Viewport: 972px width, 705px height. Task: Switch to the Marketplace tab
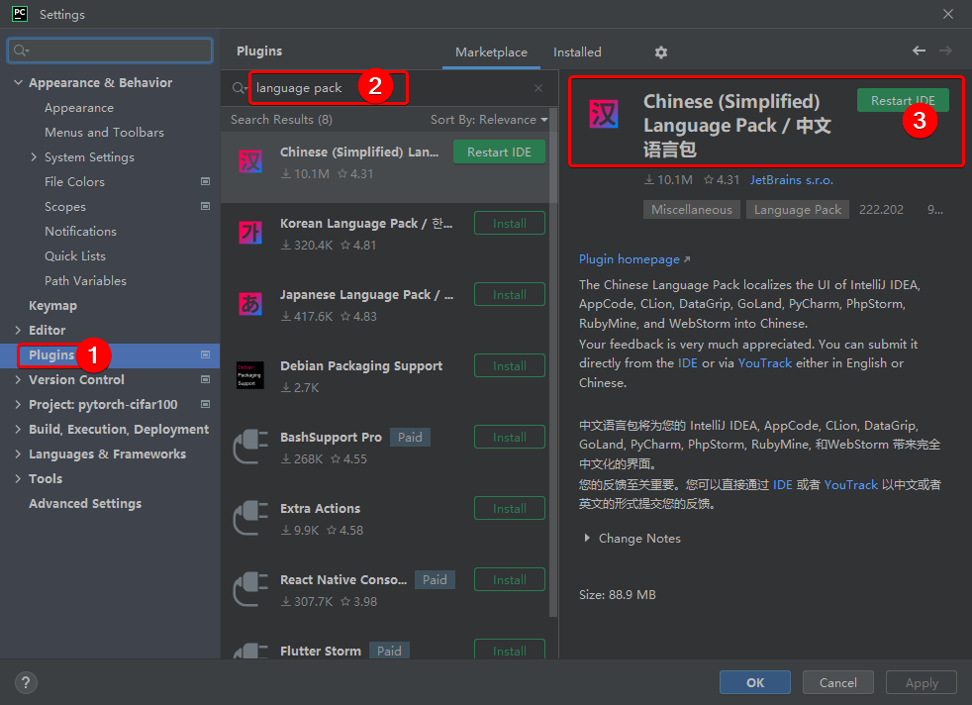coord(491,52)
